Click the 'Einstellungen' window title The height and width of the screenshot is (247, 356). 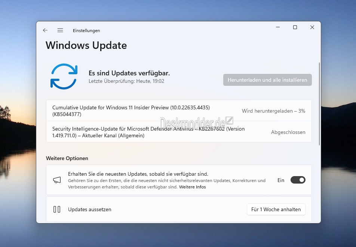(x=86, y=31)
